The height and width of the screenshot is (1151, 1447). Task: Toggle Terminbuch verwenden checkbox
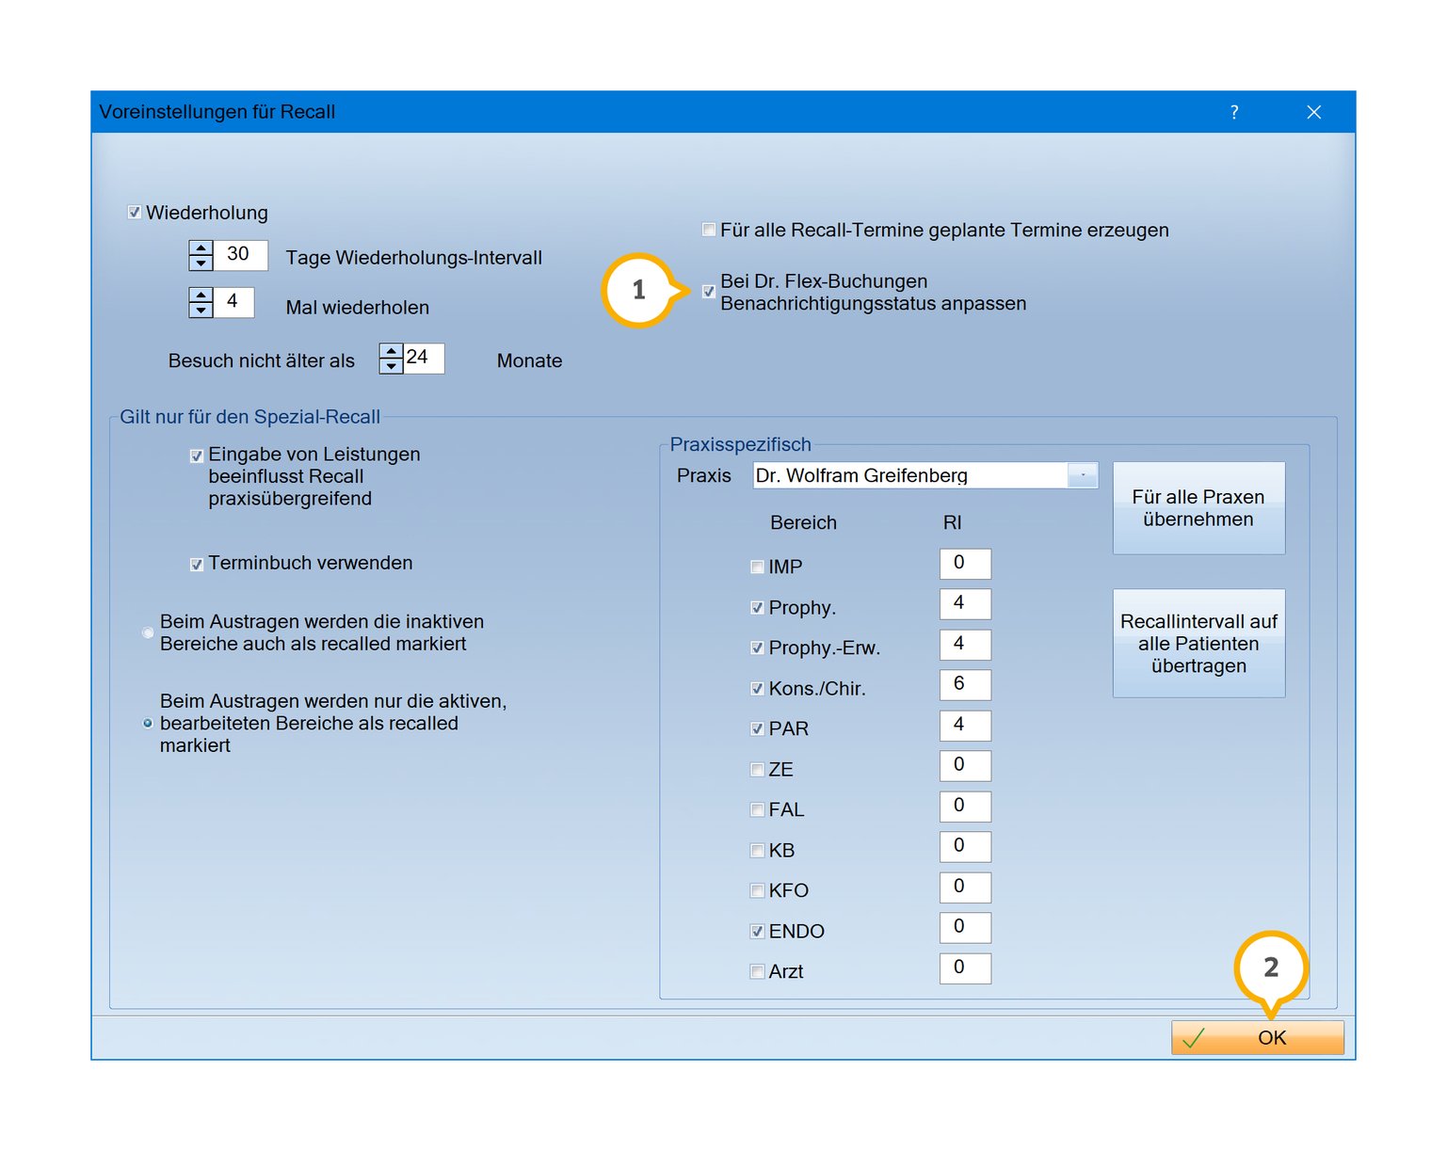[197, 564]
